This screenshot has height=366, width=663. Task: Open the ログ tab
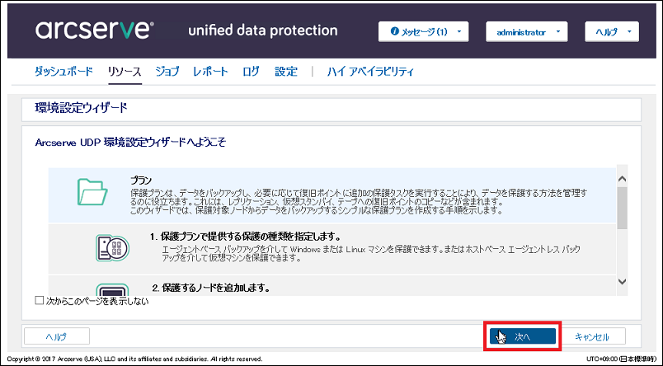pyautogui.click(x=251, y=72)
